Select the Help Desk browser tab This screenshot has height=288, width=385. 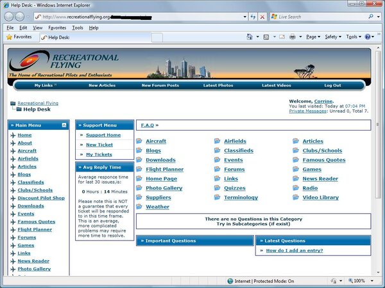(58, 37)
